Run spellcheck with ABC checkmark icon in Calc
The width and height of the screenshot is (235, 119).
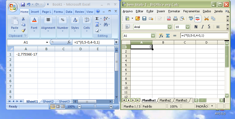coord(191,18)
